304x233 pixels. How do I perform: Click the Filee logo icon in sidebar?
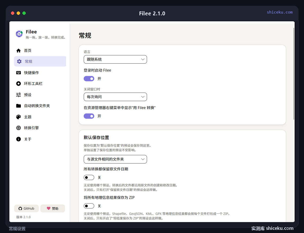point(19,34)
